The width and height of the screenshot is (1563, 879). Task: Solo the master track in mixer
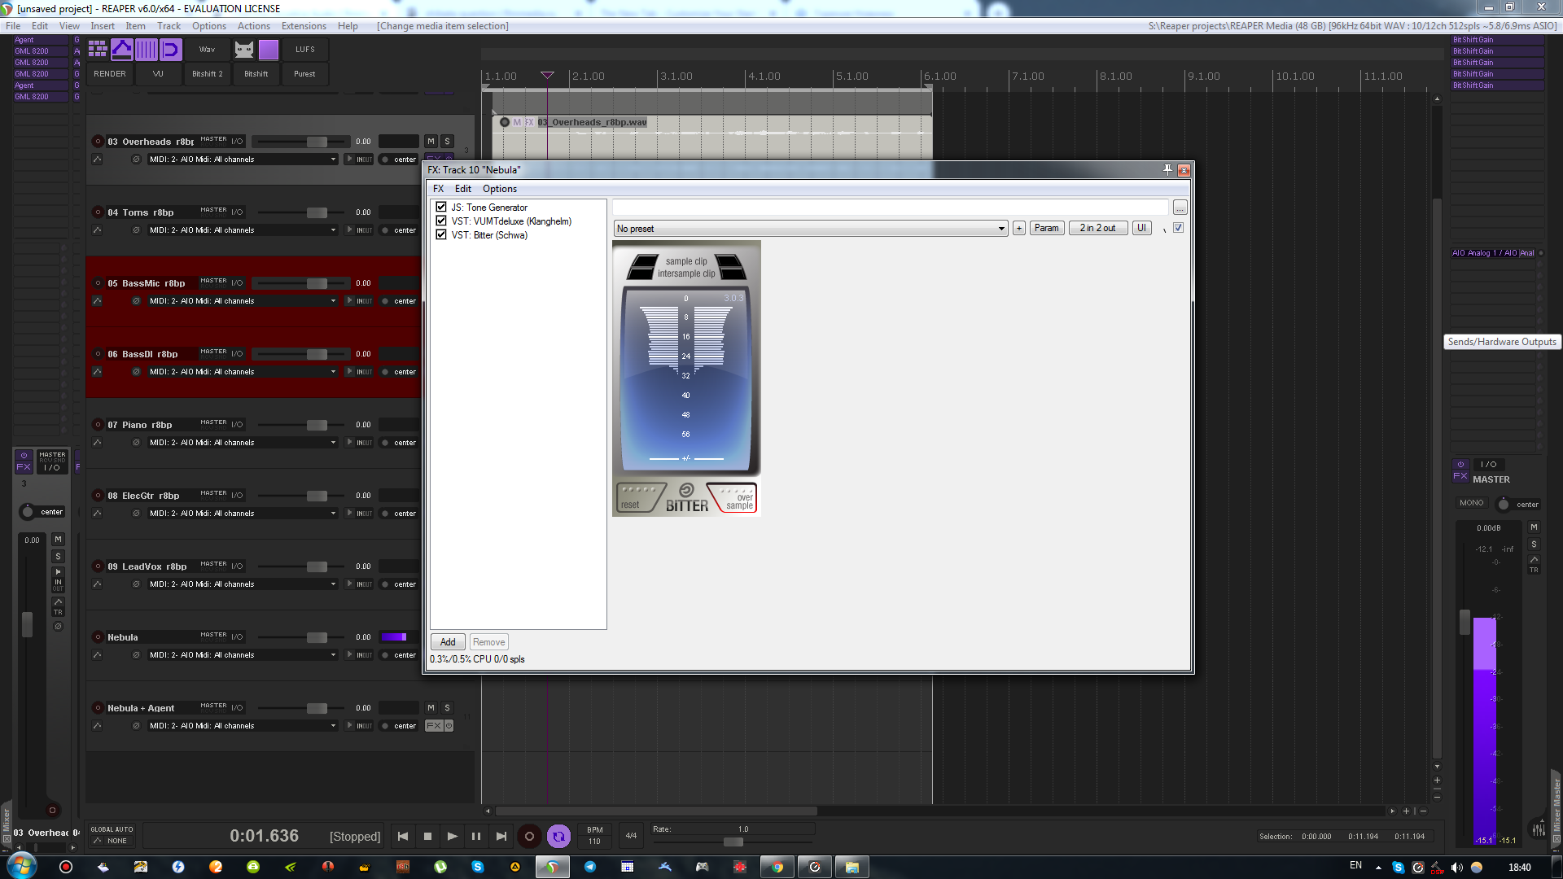click(1534, 544)
